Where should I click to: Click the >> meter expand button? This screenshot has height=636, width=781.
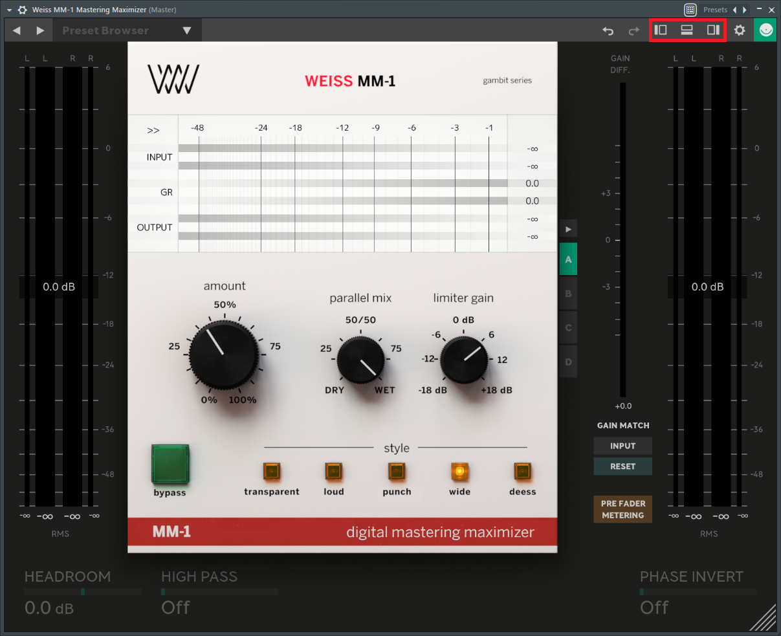(153, 130)
